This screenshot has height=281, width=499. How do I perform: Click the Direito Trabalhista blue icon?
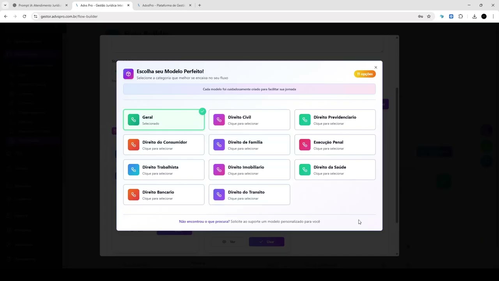[x=133, y=170]
